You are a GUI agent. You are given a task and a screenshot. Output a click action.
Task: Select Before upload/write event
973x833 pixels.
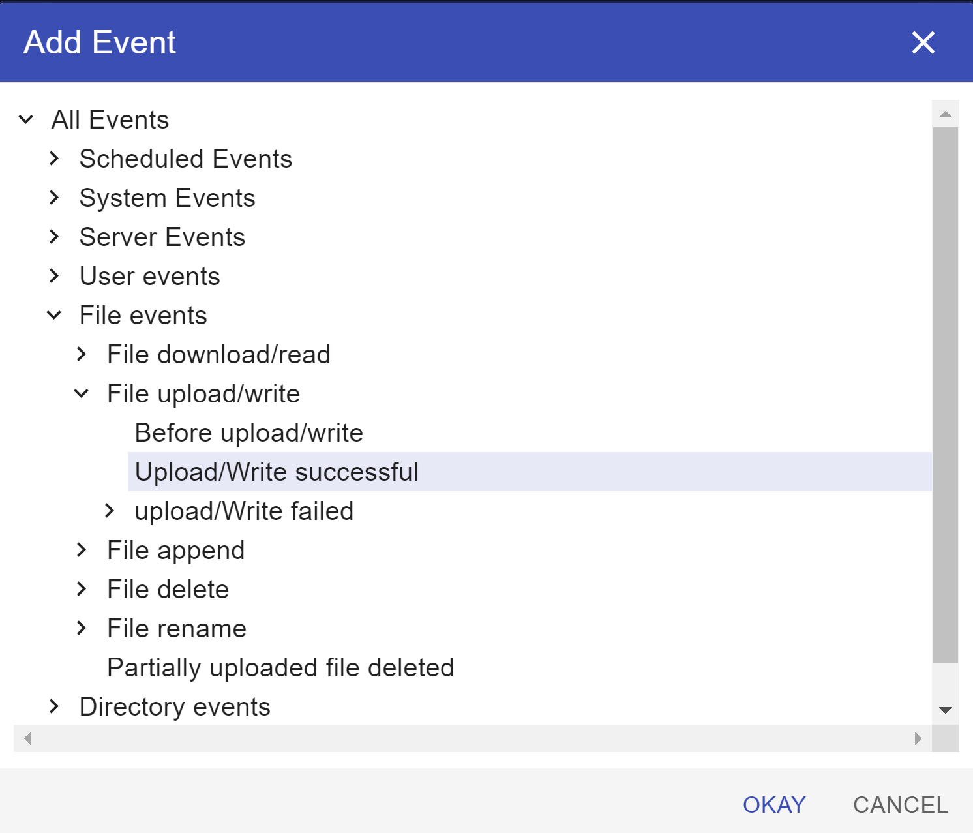248,433
